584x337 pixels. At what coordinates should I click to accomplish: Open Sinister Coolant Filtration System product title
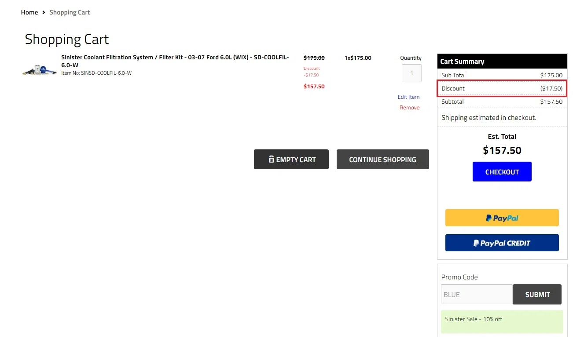[175, 61]
